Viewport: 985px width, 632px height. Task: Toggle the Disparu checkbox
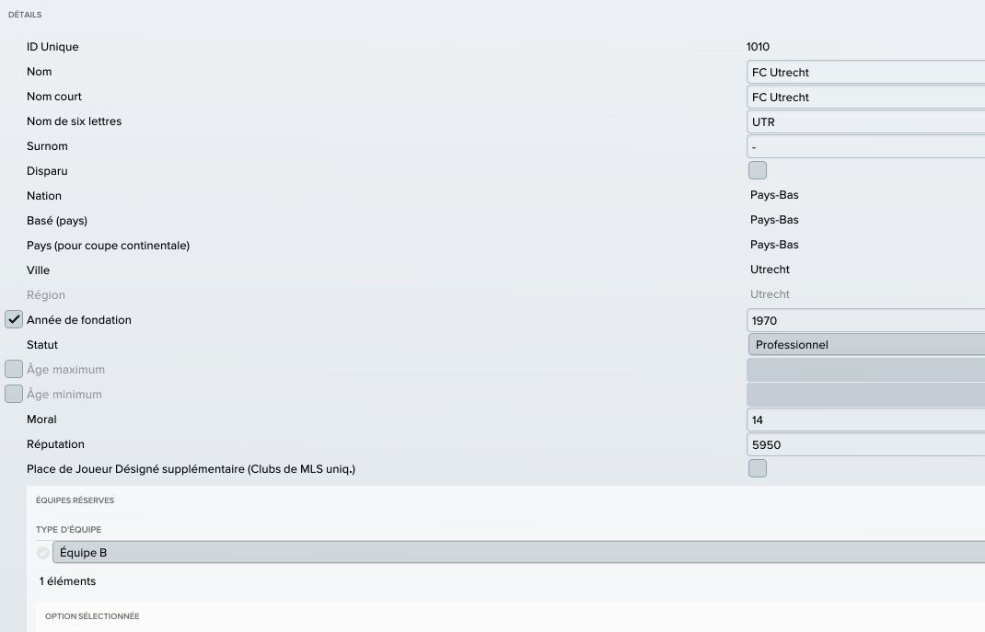pos(758,170)
